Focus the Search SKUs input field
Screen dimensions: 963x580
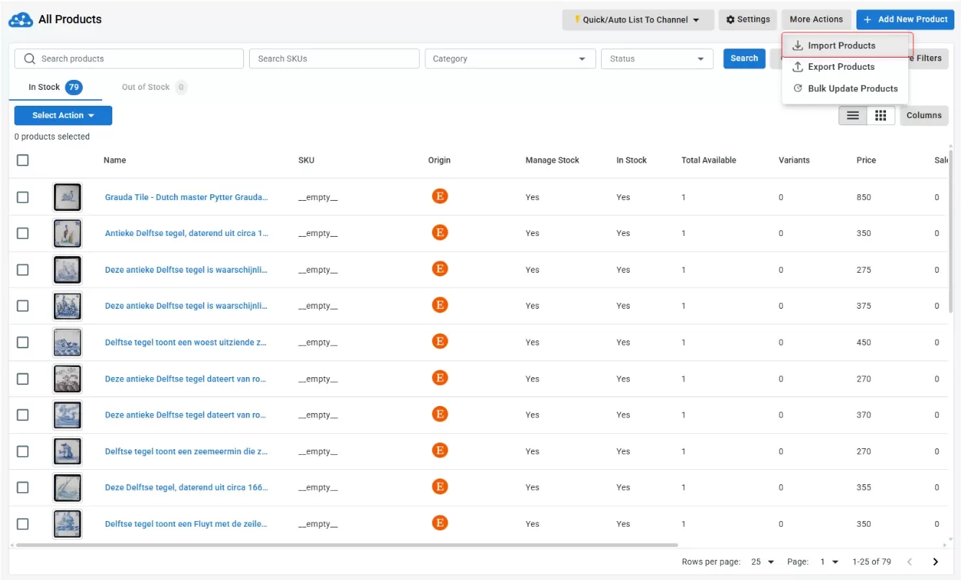[334, 59]
